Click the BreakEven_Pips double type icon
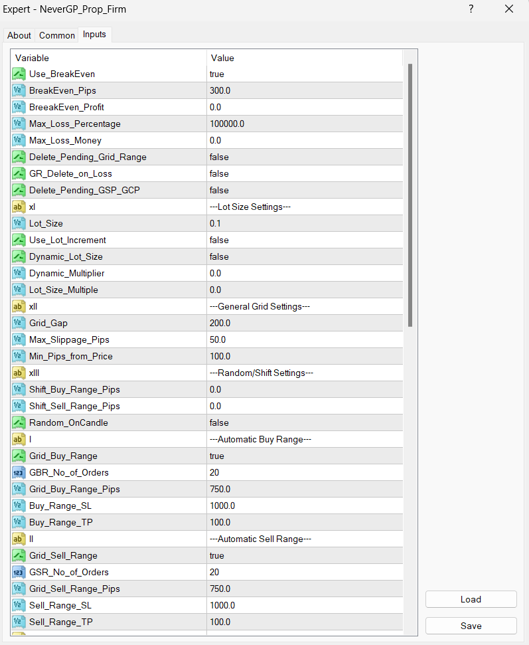 pos(19,90)
